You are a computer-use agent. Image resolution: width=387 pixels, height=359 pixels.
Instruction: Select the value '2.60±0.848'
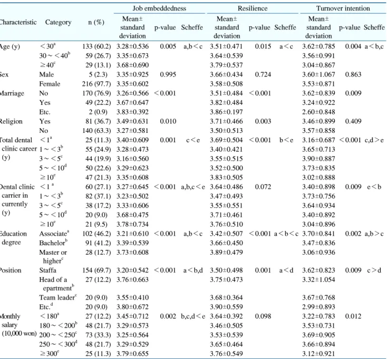tap(318, 112)
